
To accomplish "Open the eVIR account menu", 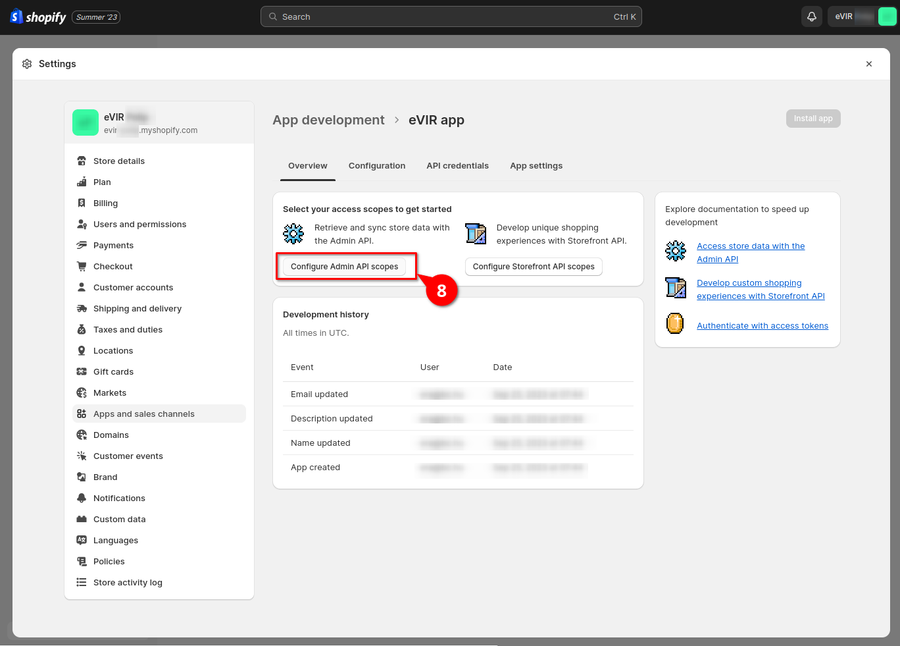I will [x=862, y=17].
